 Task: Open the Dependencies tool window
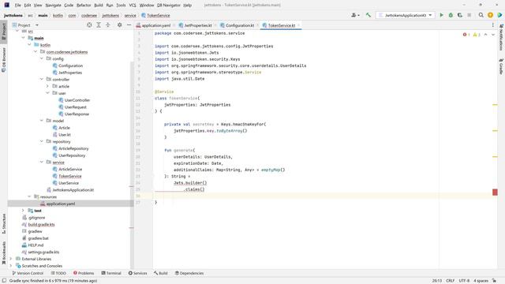tap(189, 273)
